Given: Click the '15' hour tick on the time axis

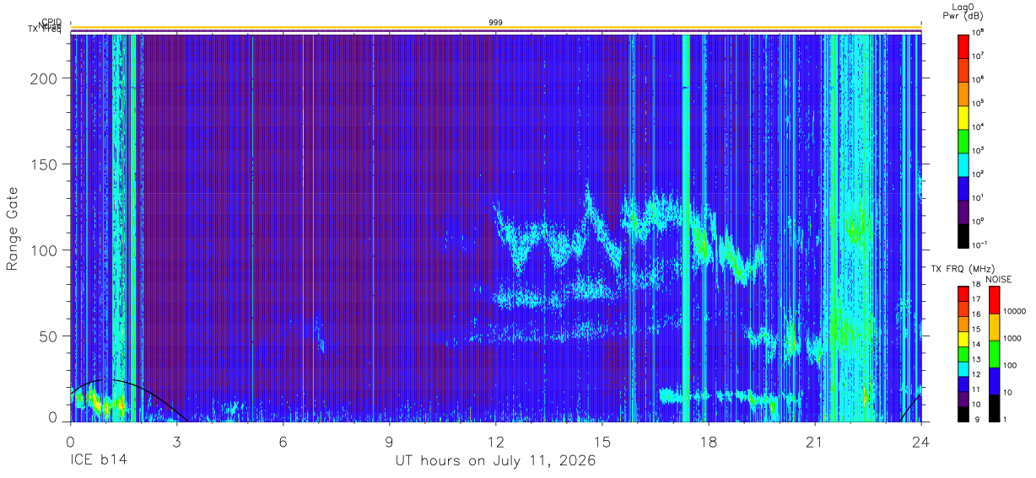Looking at the screenshot, I should pos(602,441).
